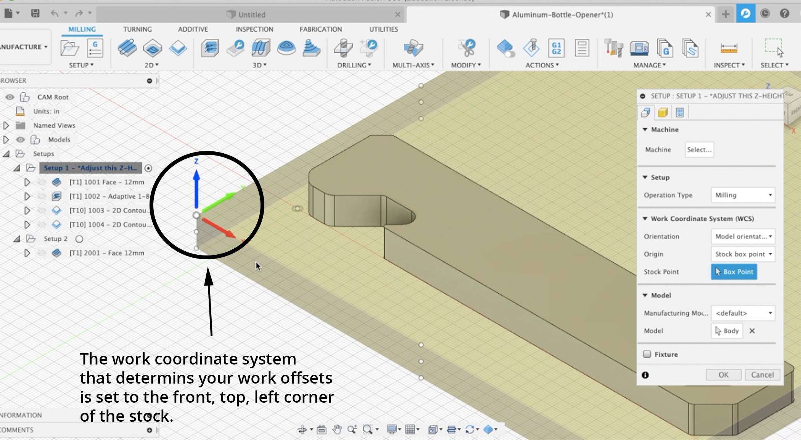Open the Machine Library icon
Viewport: 801px width, 440px height.
[x=639, y=48]
